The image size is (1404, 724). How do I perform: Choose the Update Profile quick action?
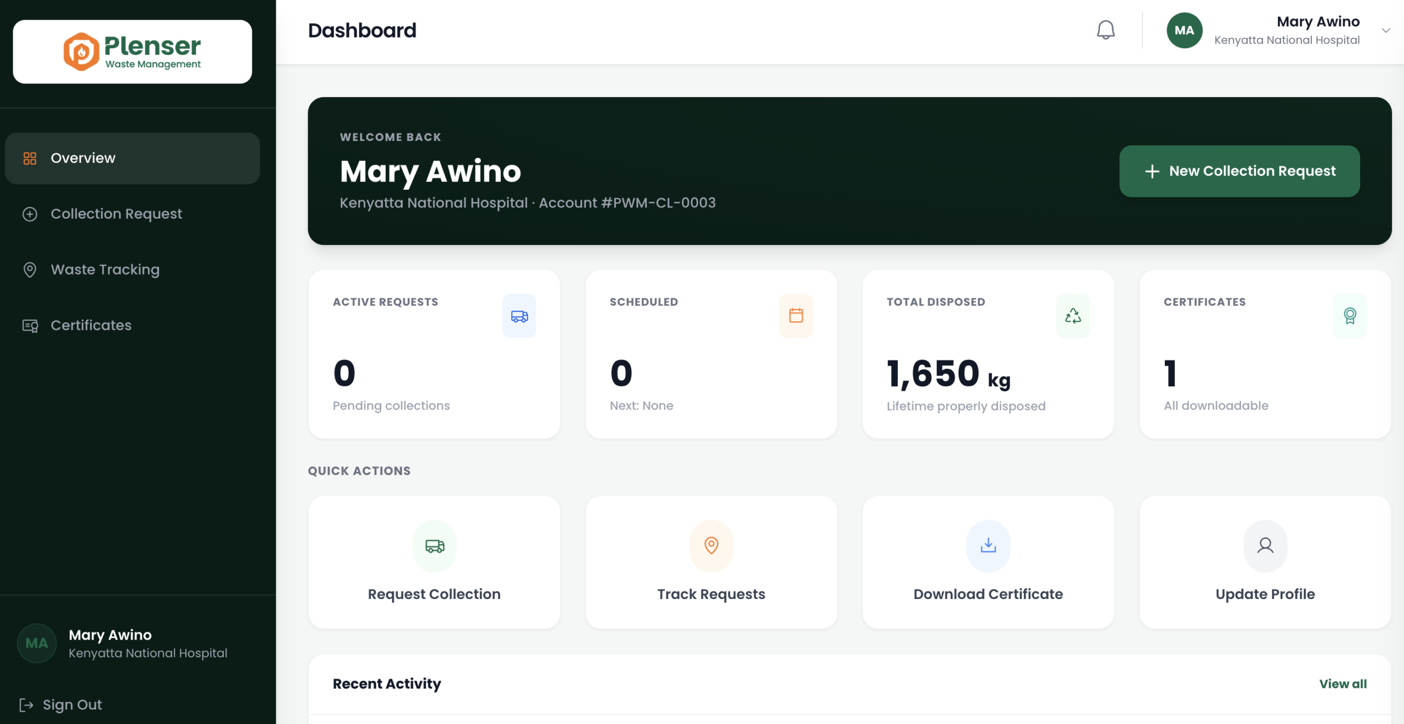(1265, 562)
